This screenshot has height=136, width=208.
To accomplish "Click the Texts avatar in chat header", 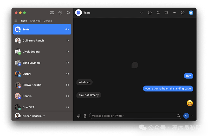I will point(79,12).
